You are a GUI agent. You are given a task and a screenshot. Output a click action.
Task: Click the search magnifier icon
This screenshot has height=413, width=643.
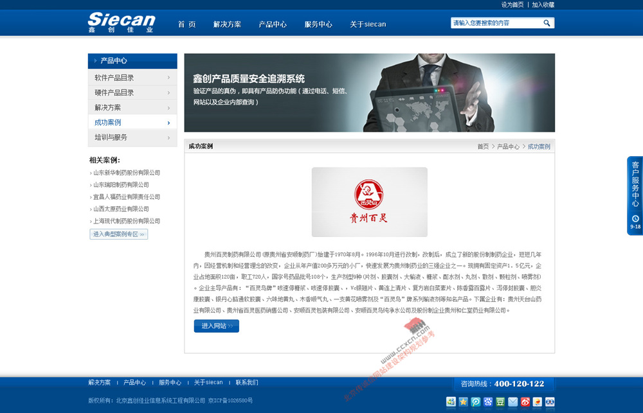(x=547, y=22)
